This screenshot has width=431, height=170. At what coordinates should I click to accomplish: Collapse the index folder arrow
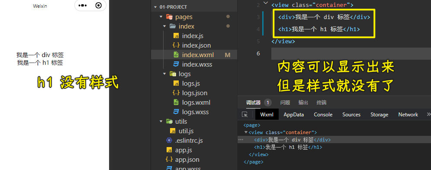164,26
